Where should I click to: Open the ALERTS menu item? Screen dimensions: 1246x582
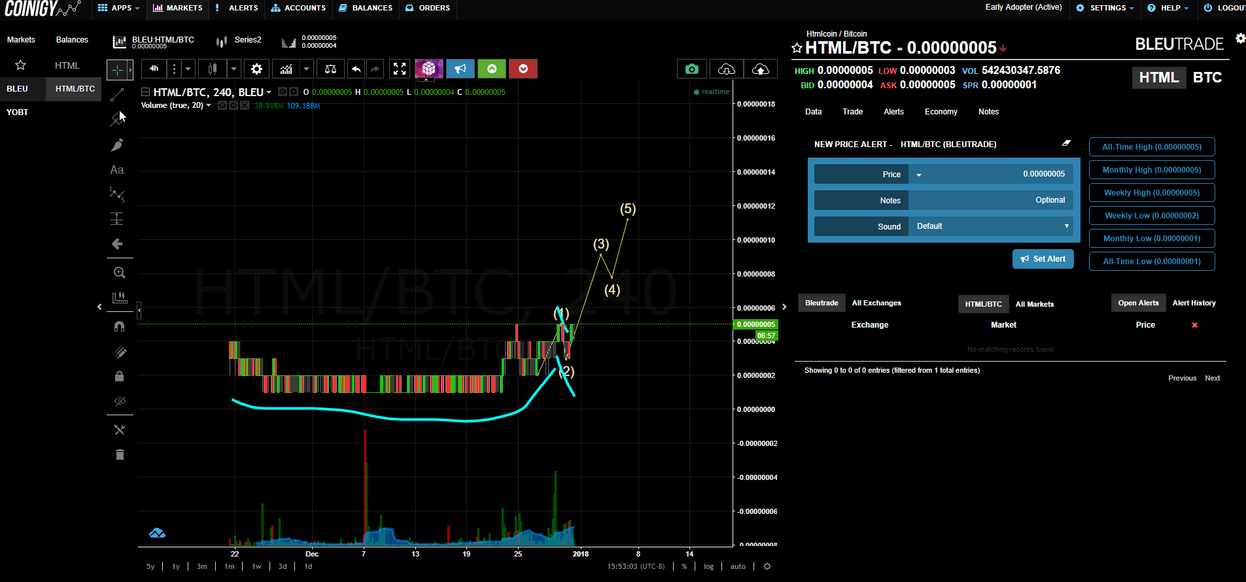pyautogui.click(x=237, y=8)
